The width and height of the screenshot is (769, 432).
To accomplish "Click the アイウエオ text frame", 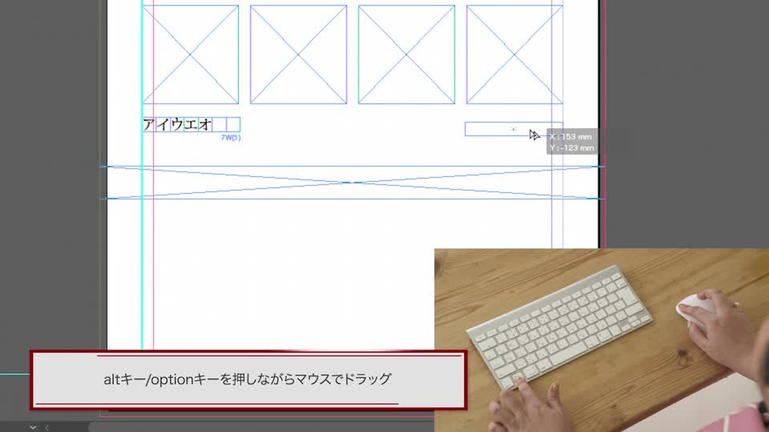I will (177, 124).
